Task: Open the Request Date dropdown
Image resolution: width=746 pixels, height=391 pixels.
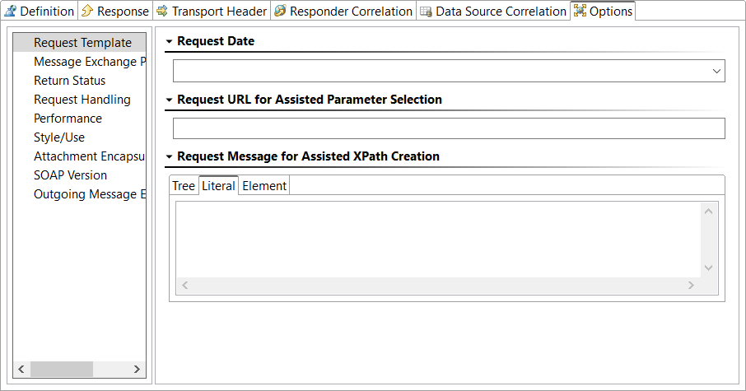Action: 716,72
